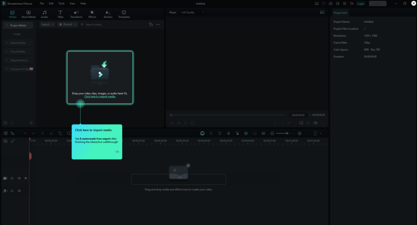This screenshot has height=225, width=417.
Task: Stop the preview playback
Action: tap(193, 123)
